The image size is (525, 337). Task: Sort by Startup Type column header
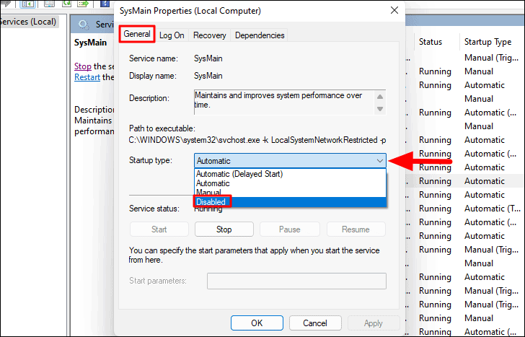pyautogui.click(x=487, y=42)
